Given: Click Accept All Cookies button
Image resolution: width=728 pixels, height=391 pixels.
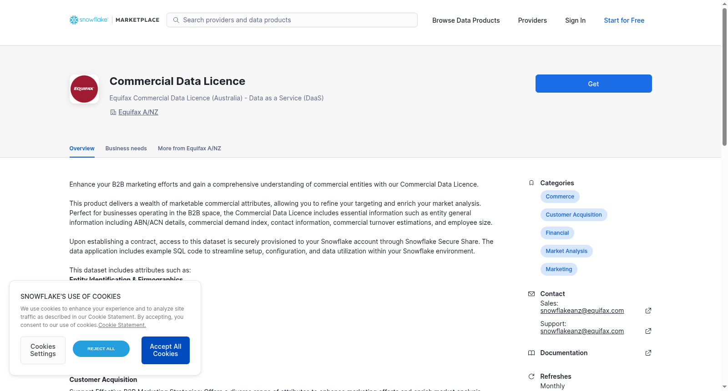Looking at the screenshot, I should coord(166,350).
